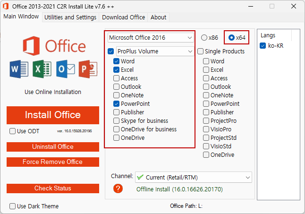Viewport: 305px width, 214px height.
Task: Check Publisher under Single Products
Action: tap(206, 112)
